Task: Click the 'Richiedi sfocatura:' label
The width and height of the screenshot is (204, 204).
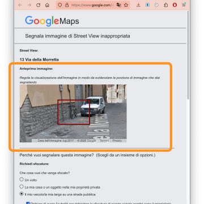Action: tap(34, 164)
